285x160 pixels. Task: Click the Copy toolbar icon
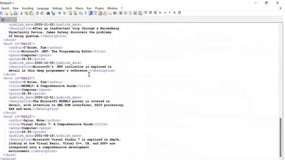pyautogui.click(x=26, y=13)
